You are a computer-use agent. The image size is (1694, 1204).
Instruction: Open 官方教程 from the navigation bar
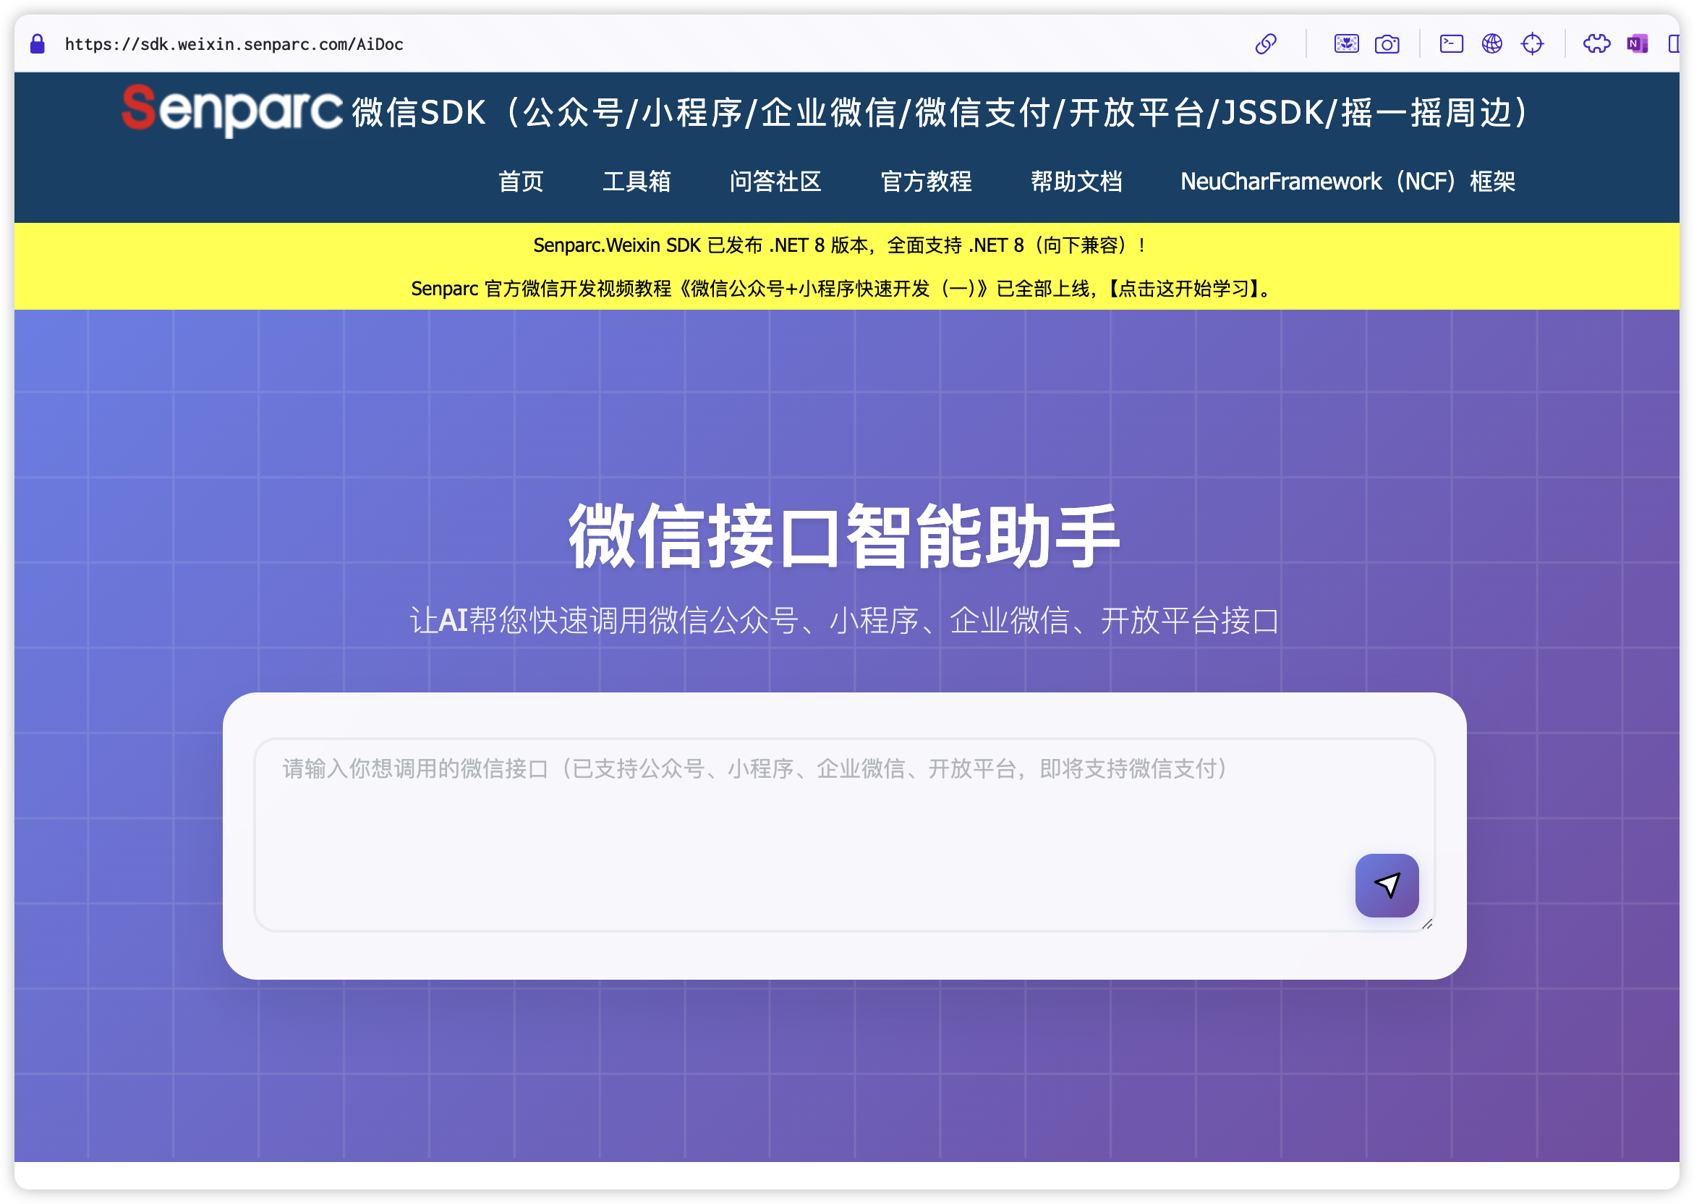click(926, 182)
